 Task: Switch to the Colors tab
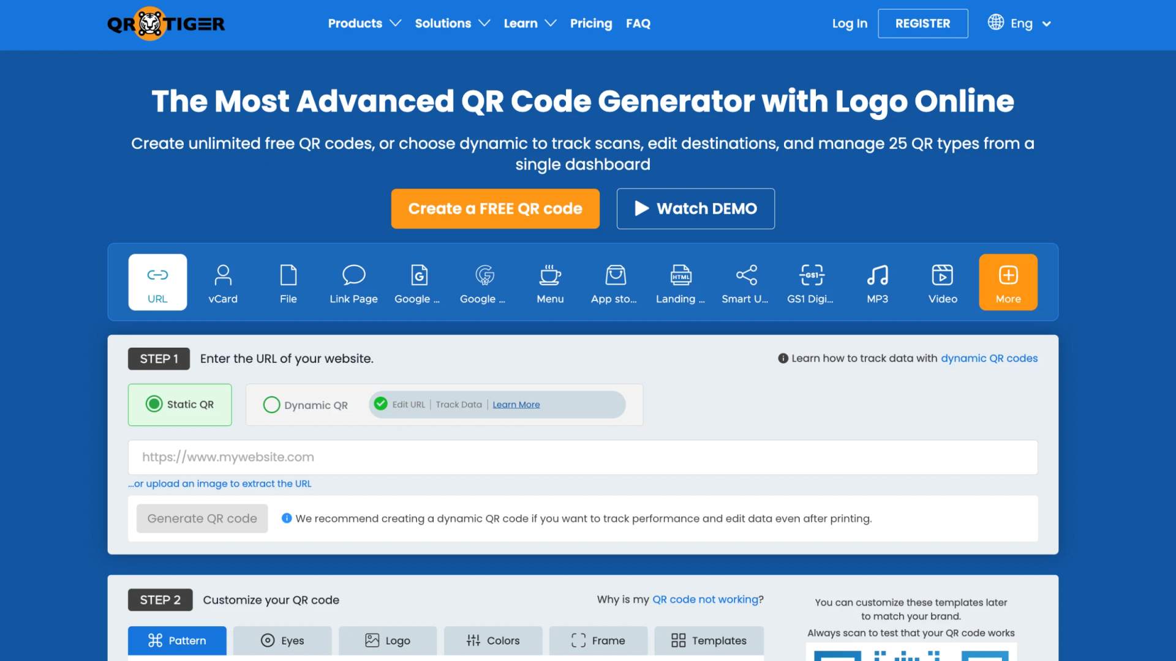tap(493, 640)
